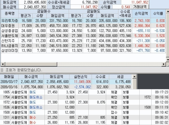
Task: Click 매도금액 total 2,058,495,600 at top
Action: 35,2
